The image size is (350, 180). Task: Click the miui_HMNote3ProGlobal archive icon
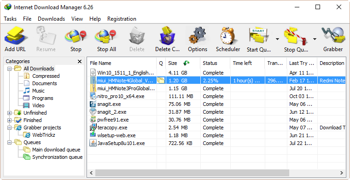click(93, 88)
